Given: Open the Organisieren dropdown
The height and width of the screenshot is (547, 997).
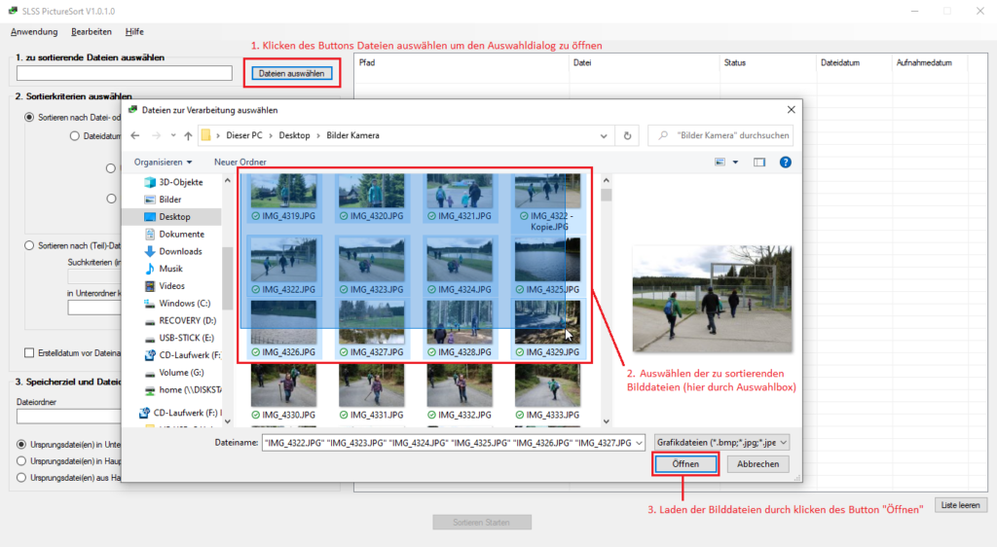Looking at the screenshot, I should tap(163, 162).
